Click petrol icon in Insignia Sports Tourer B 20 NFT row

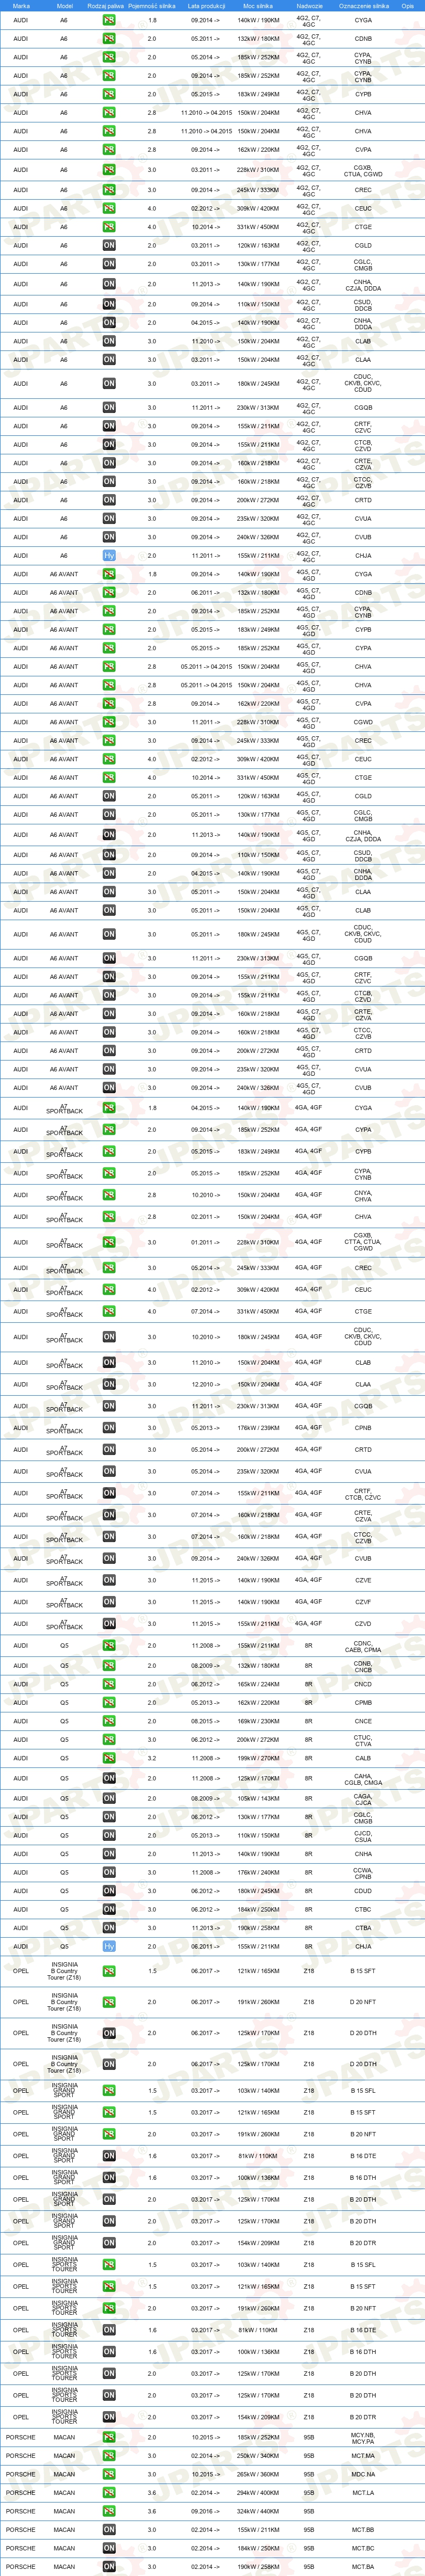109,2308
